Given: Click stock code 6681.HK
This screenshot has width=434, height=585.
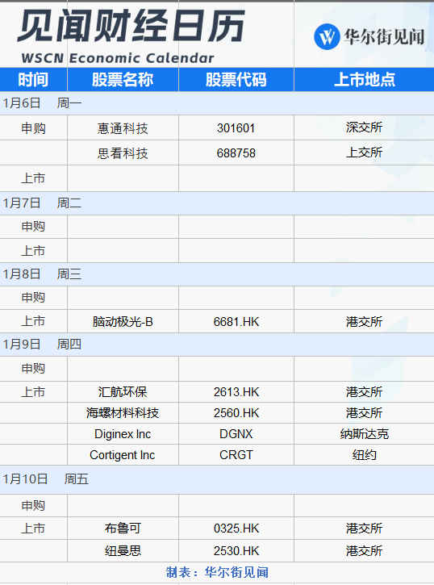Looking at the screenshot, I should 236,322.
